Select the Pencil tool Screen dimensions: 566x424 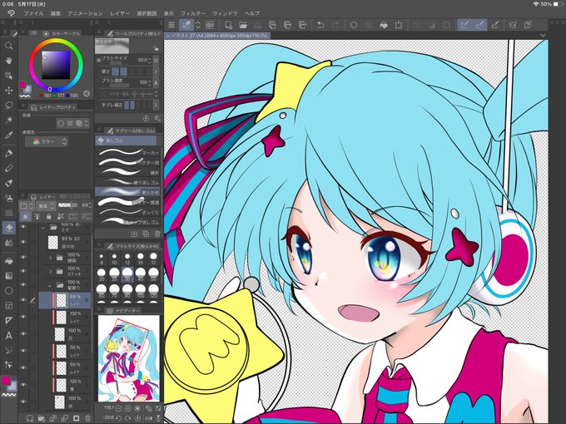point(9,168)
